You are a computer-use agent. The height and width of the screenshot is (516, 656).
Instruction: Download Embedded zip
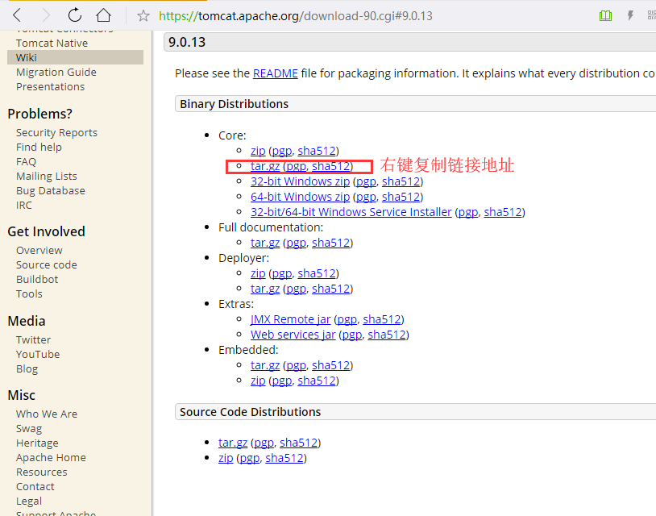pyautogui.click(x=258, y=381)
